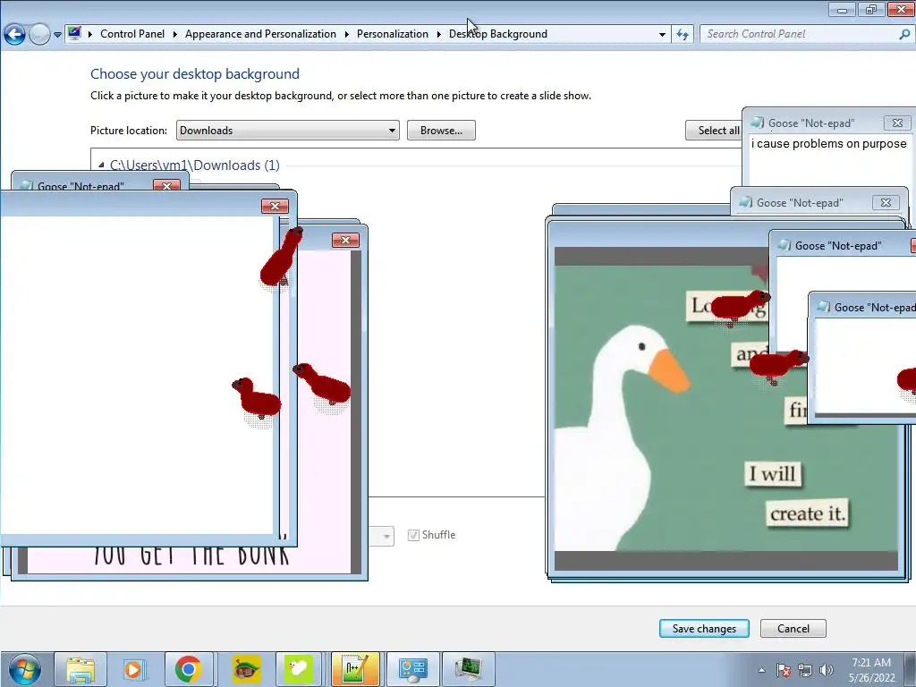This screenshot has height=687, width=916.
Task: Click the text 'i cause problems on purpose'
Action: [828, 144]
